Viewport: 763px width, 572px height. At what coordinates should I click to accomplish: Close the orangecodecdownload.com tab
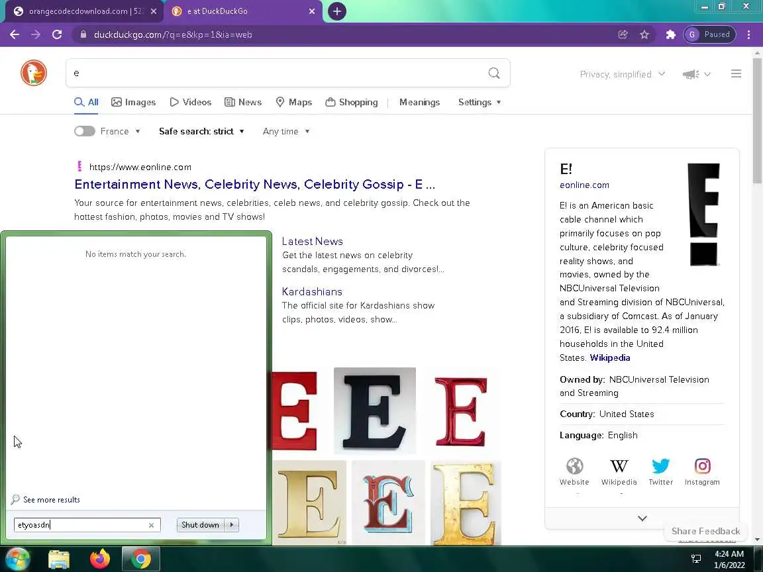[x=153, y=11]
